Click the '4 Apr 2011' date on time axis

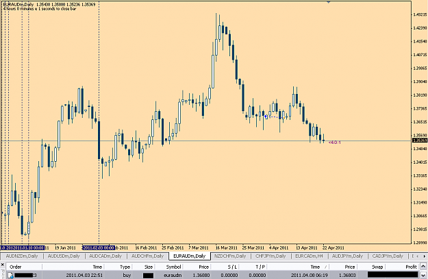pos(279,248)
